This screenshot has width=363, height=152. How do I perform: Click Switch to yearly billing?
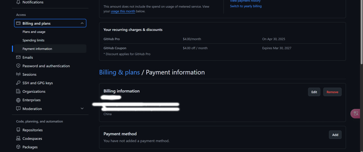[x=246, y=6]
